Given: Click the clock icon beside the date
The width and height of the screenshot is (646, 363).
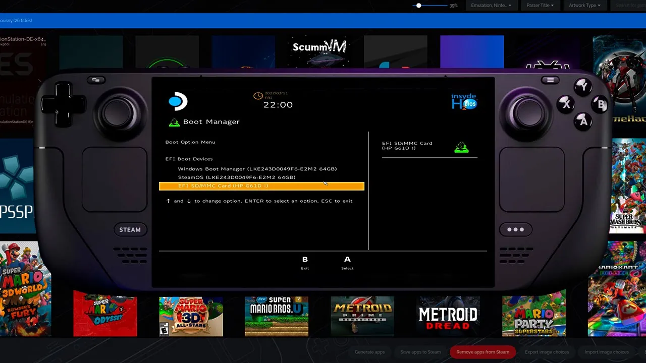Looking at the screenshot, I should tap(258, 96).
